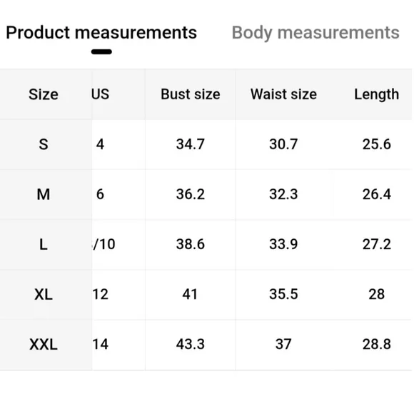Click the US column header
The image size is (414, 414).
coord(101,94)
